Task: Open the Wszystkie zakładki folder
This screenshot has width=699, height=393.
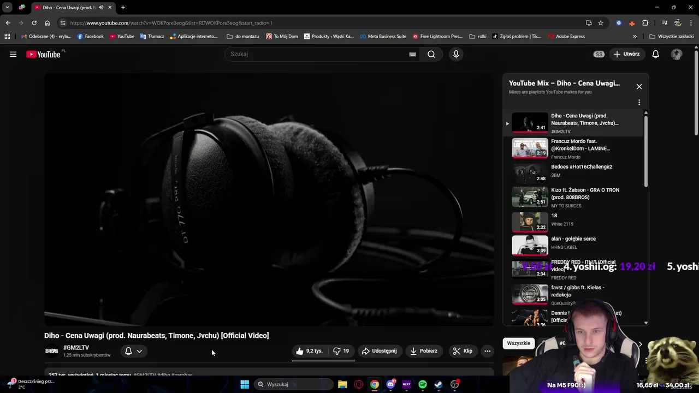Action: (x=671, y=37)
